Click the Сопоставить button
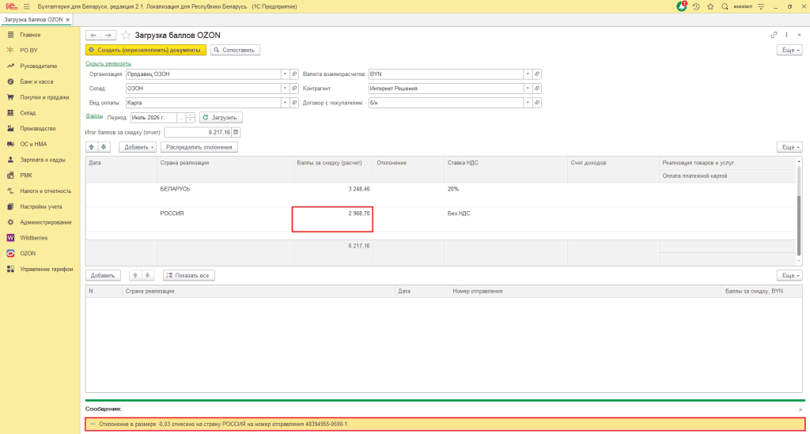This screenshot has height=434, width=810. pos(234,50)
